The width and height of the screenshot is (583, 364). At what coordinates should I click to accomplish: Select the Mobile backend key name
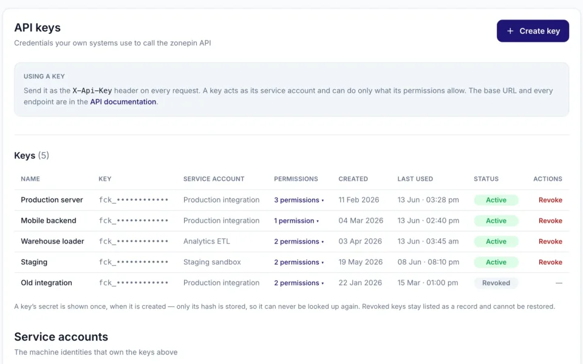point(49,221)
